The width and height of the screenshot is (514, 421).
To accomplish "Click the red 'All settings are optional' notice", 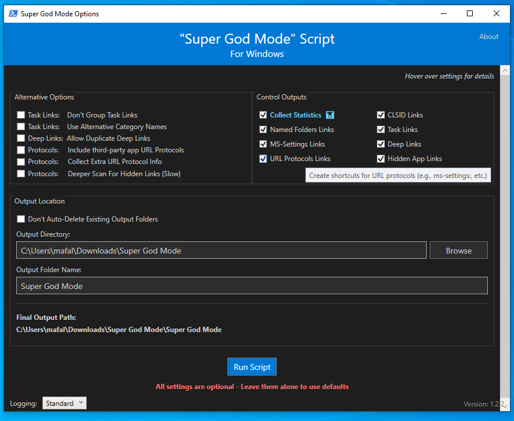I will 252,387.
